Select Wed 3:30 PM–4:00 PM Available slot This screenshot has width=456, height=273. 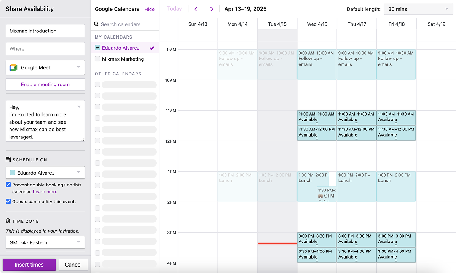tap(316, 255)
